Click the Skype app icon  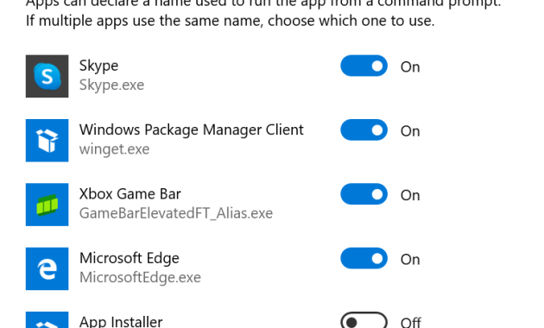pos(47,76)
